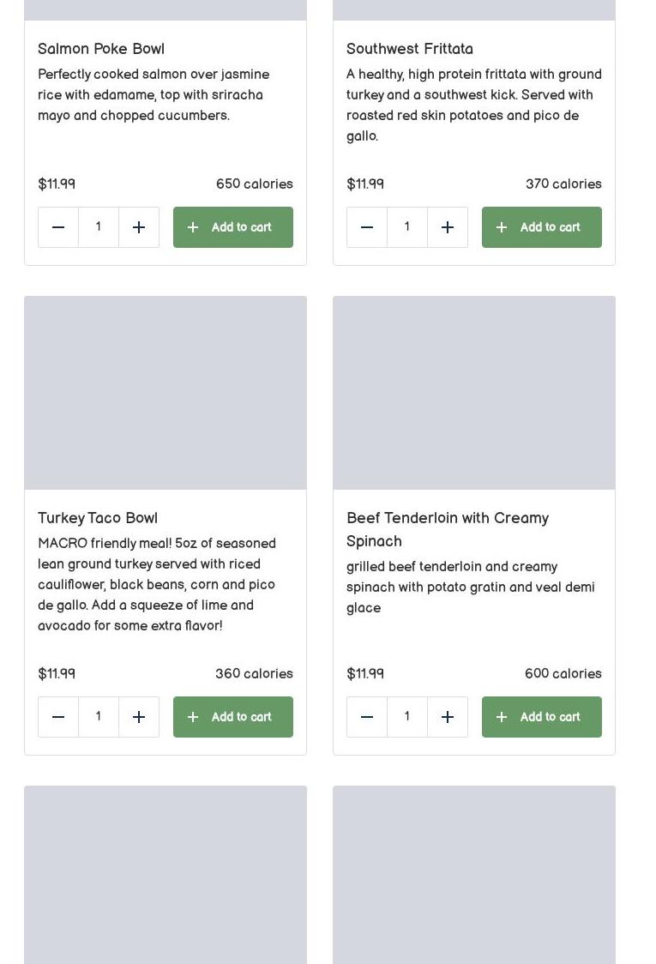Focus the Salmon Poke Bowl quantity field
This screenshot has height=964, width=656.
click(x=99, y=227)
